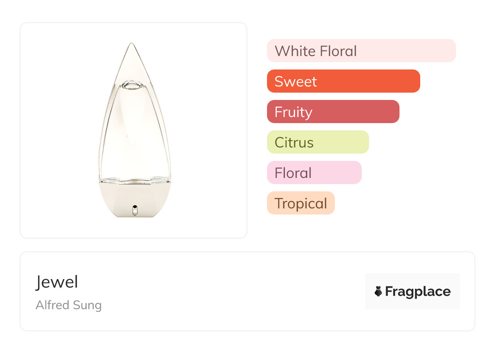Click the pink Floral accord bar
Image resolution: width=495 pixels, height=351 pixels.
coord(314,173)
